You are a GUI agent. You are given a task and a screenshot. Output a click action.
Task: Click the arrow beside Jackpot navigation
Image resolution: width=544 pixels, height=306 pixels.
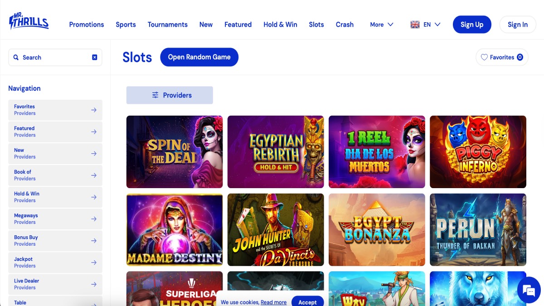[x=94, y=262]
